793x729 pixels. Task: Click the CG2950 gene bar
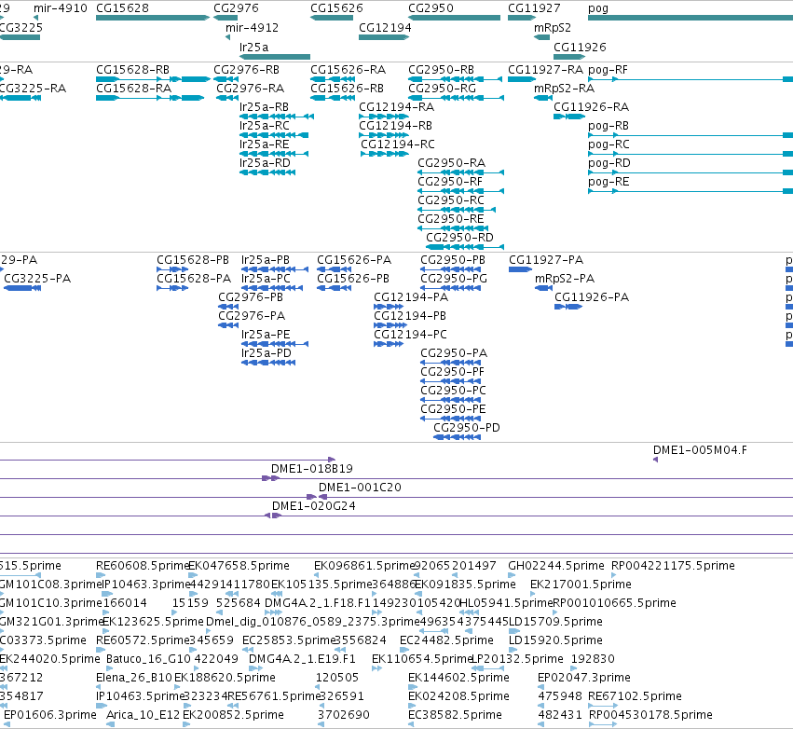tap(454, 18)
